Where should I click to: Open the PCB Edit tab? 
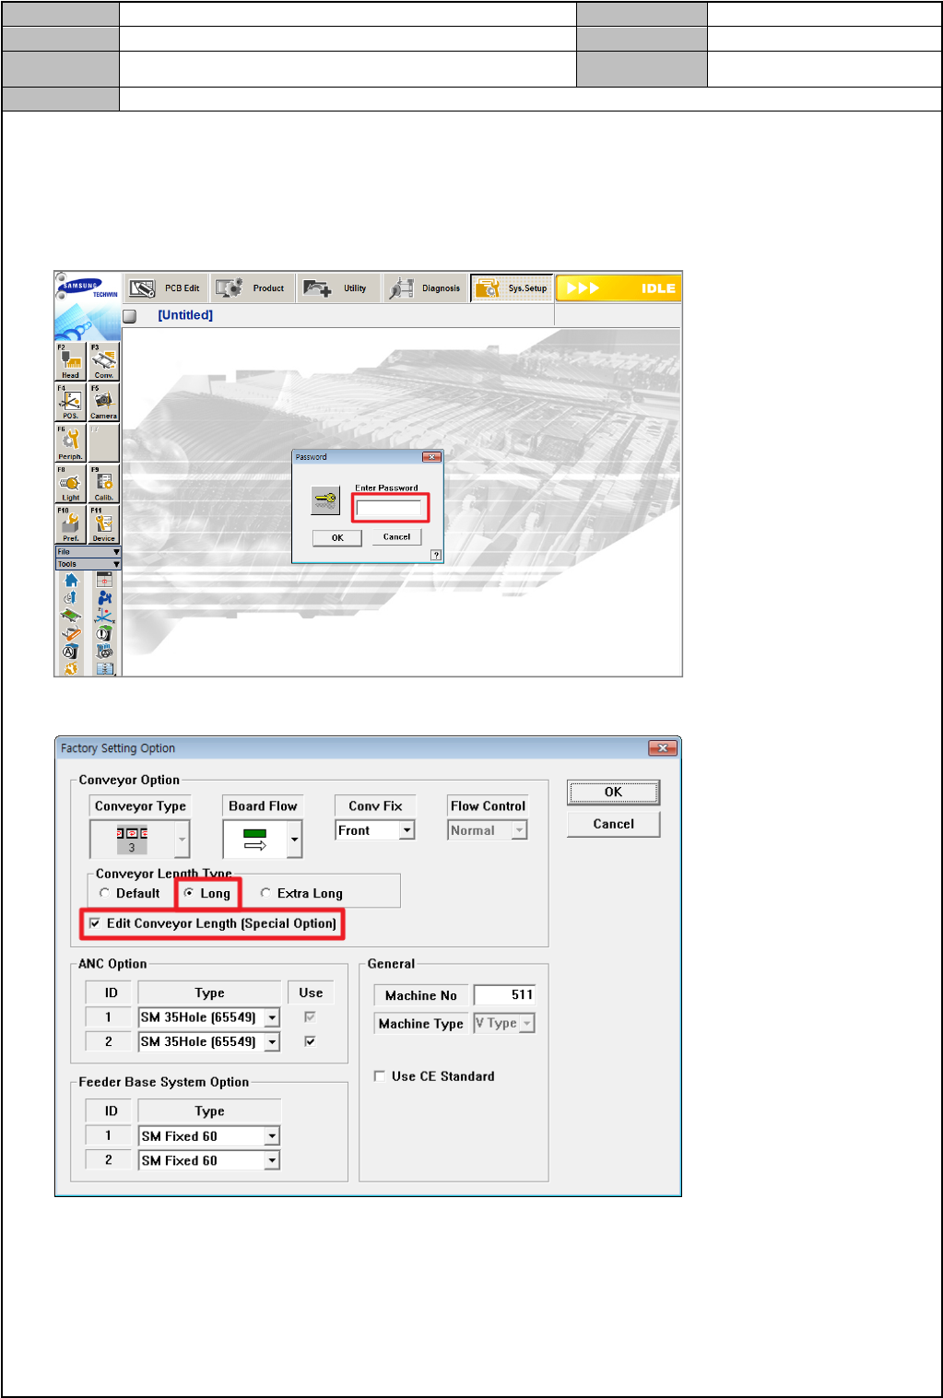pyautogui.click(x=166, y=288)
